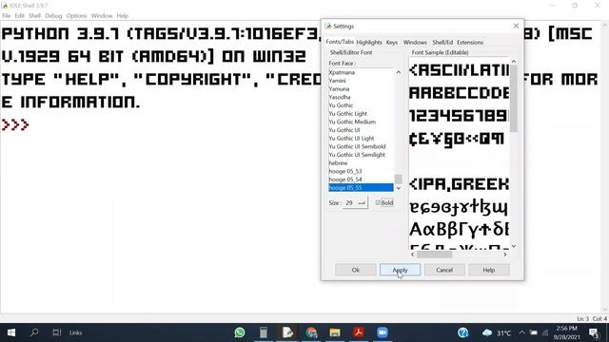The width and height of the screenshot is (609, 342).
Task: Select the Yamuna font
Action: (361, 88)
